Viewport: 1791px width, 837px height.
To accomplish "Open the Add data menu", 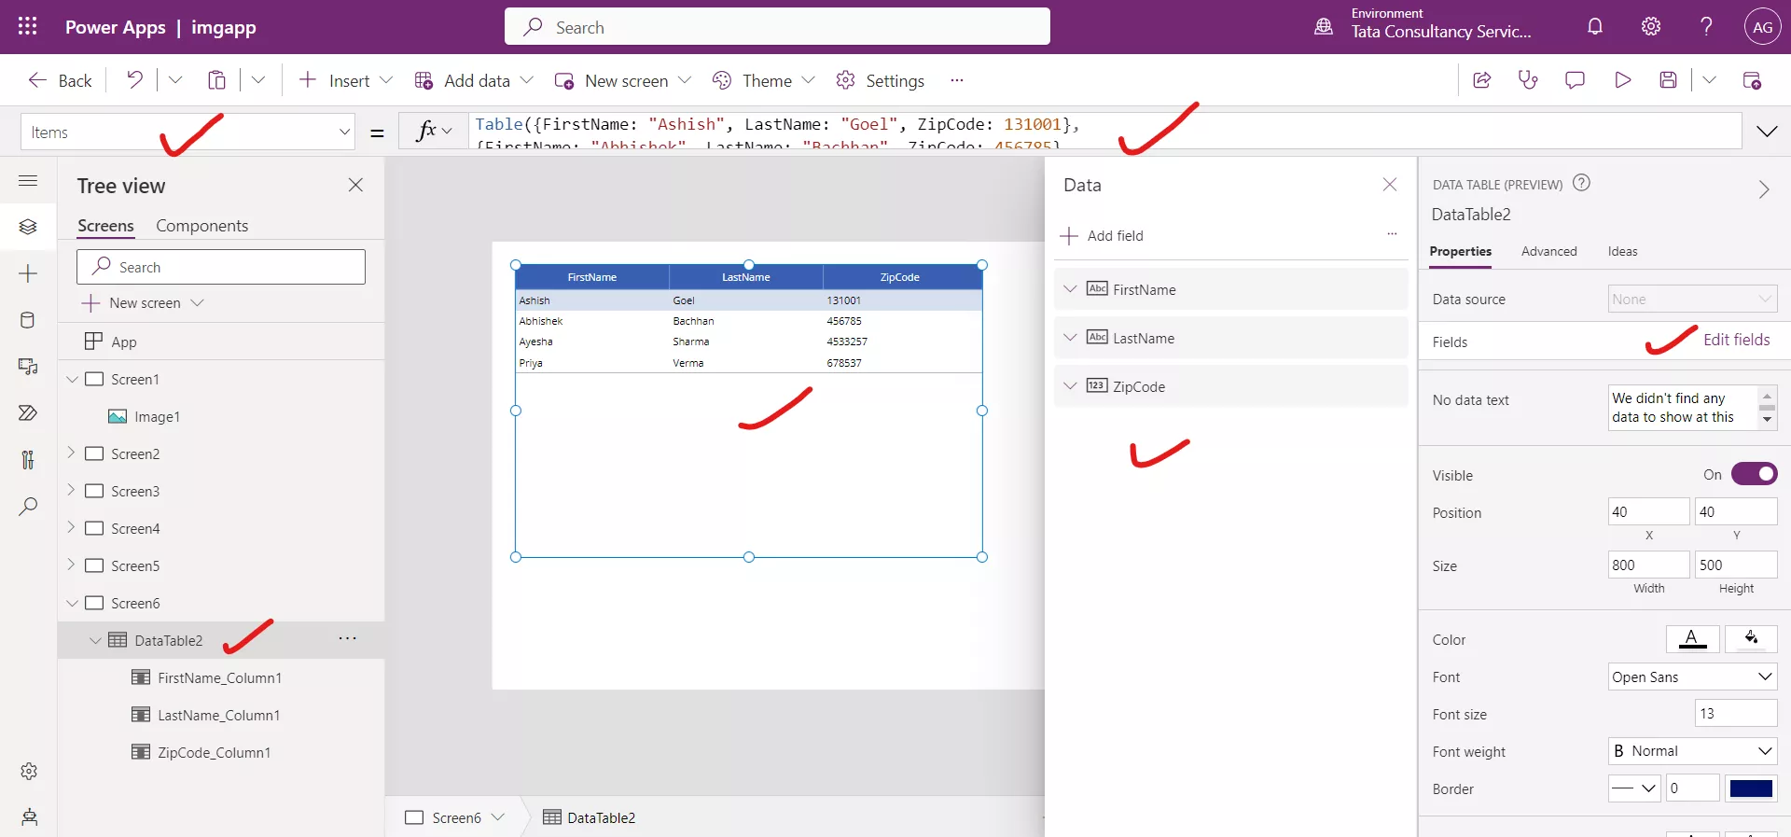I will coord(474,80).
